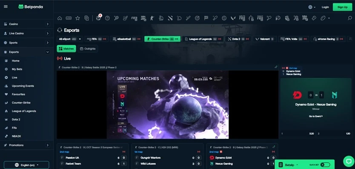Select the ice hockey icon
The width and height of the screenshot is (355, 169).
tap(125, 18)
